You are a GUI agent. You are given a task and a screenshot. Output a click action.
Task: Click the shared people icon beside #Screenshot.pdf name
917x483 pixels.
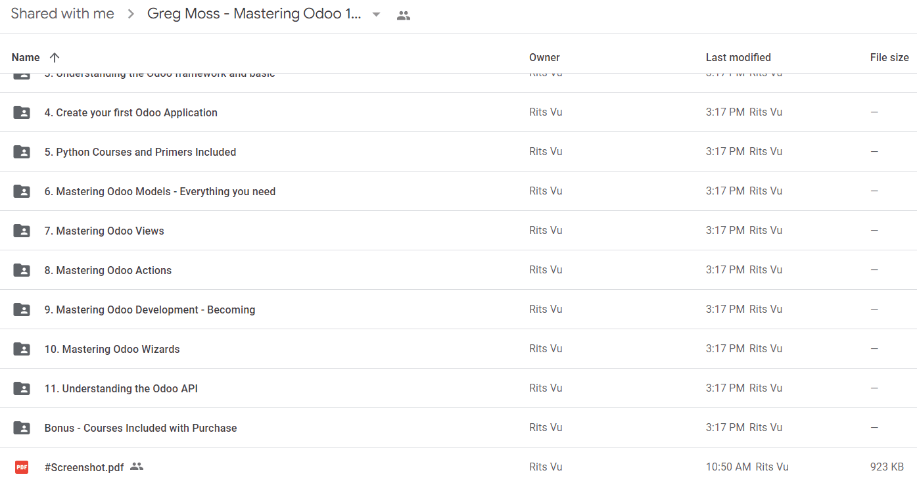click(x=137, y=467)
